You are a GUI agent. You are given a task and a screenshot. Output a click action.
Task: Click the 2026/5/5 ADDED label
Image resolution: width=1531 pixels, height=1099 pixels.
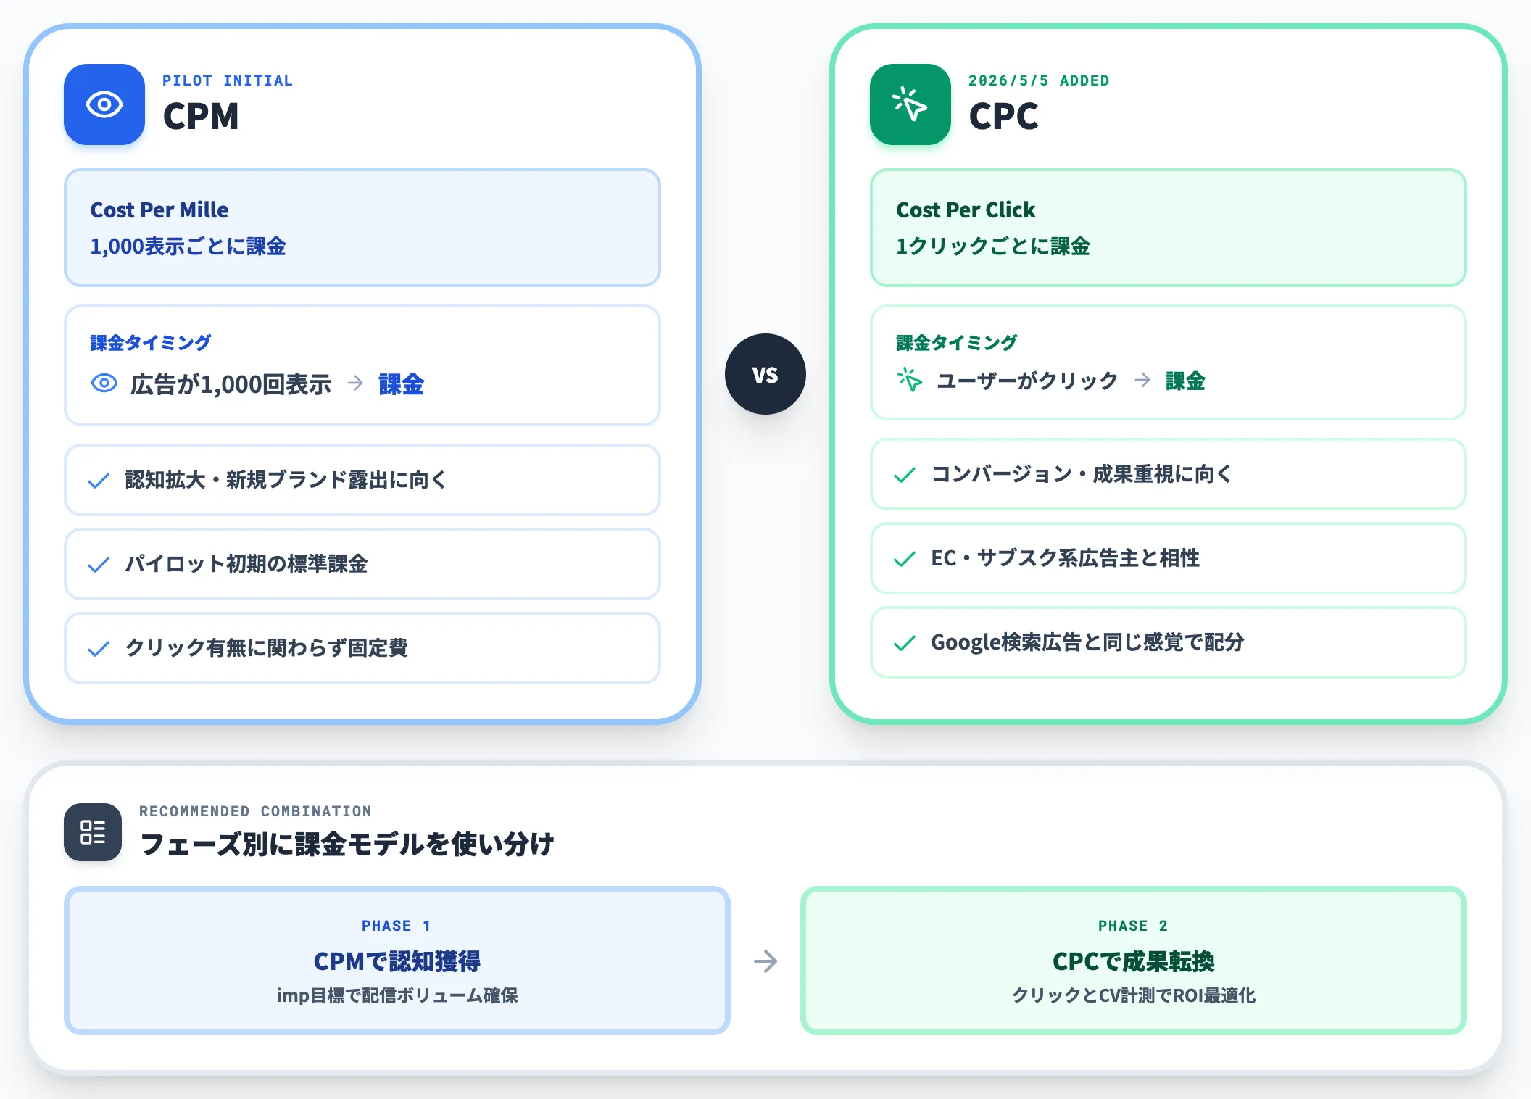(1039, 80)
